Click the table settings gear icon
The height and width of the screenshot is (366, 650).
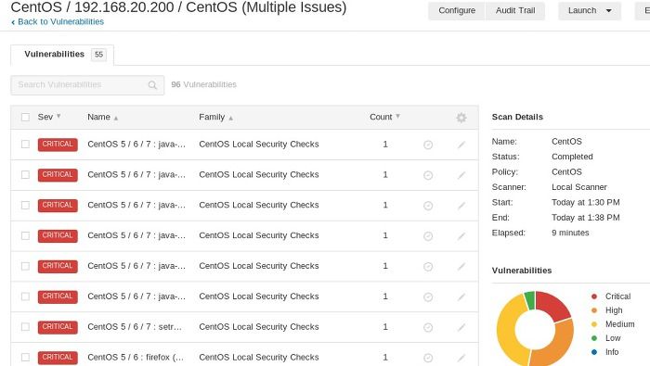point(461,118)
